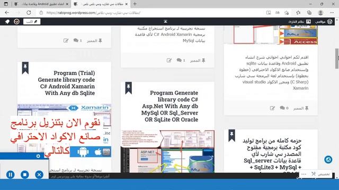Collapse the WordPress admin bar arrow

[165, 21]
